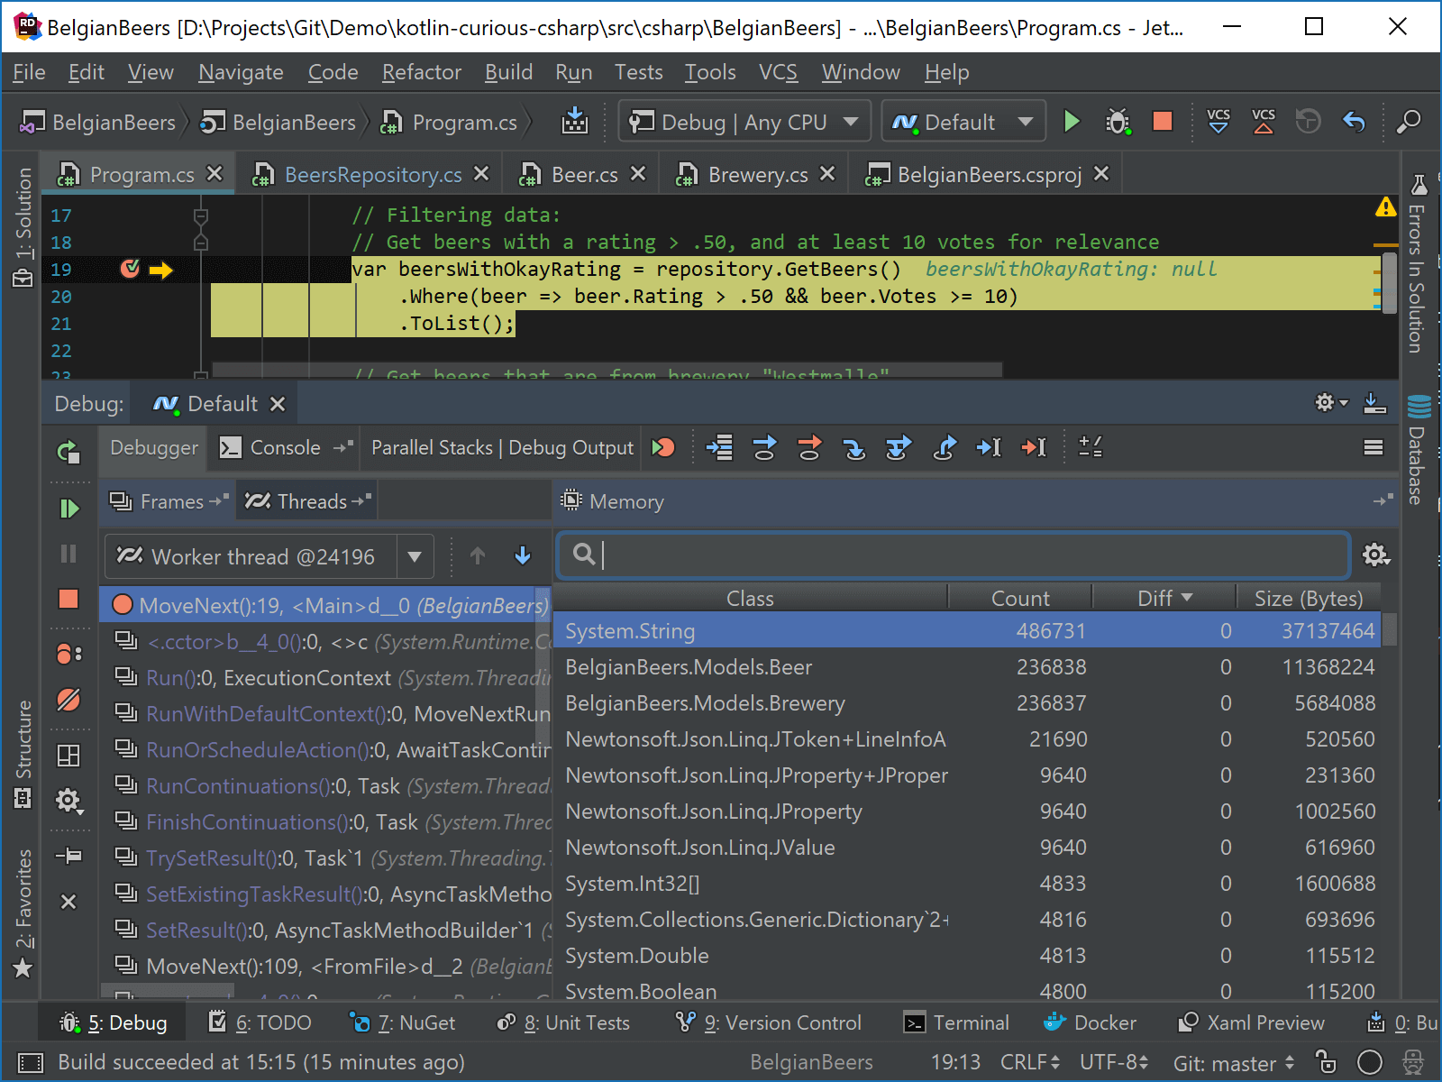This screenshot has height=1082, width=1442.
Task: Open the View Breakpoints icon
Action: (70, 654)
